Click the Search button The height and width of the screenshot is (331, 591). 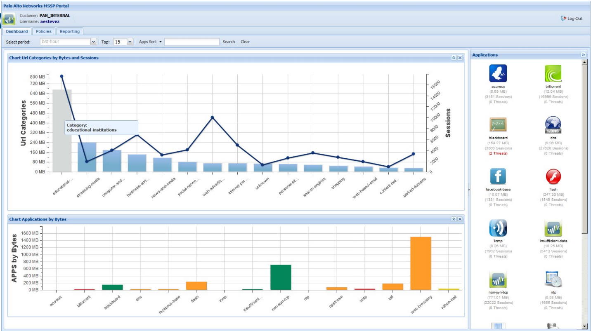(x=229, y=42)
